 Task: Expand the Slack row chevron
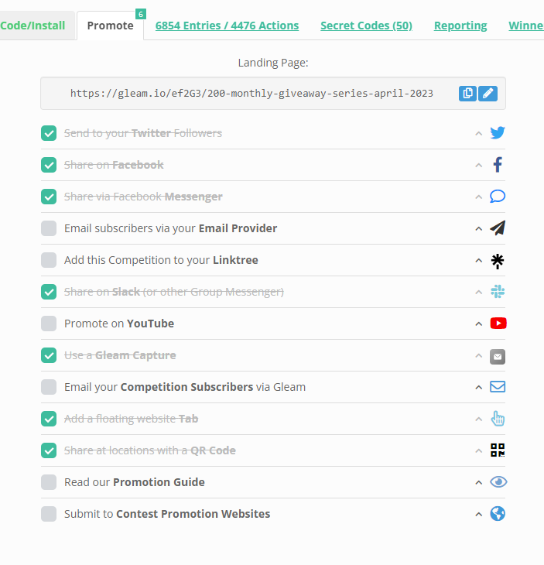(478, 293)
